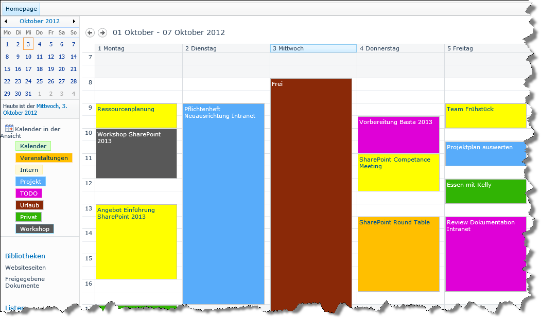Select October 15 in the mini calendar

(x=7, y=69)
